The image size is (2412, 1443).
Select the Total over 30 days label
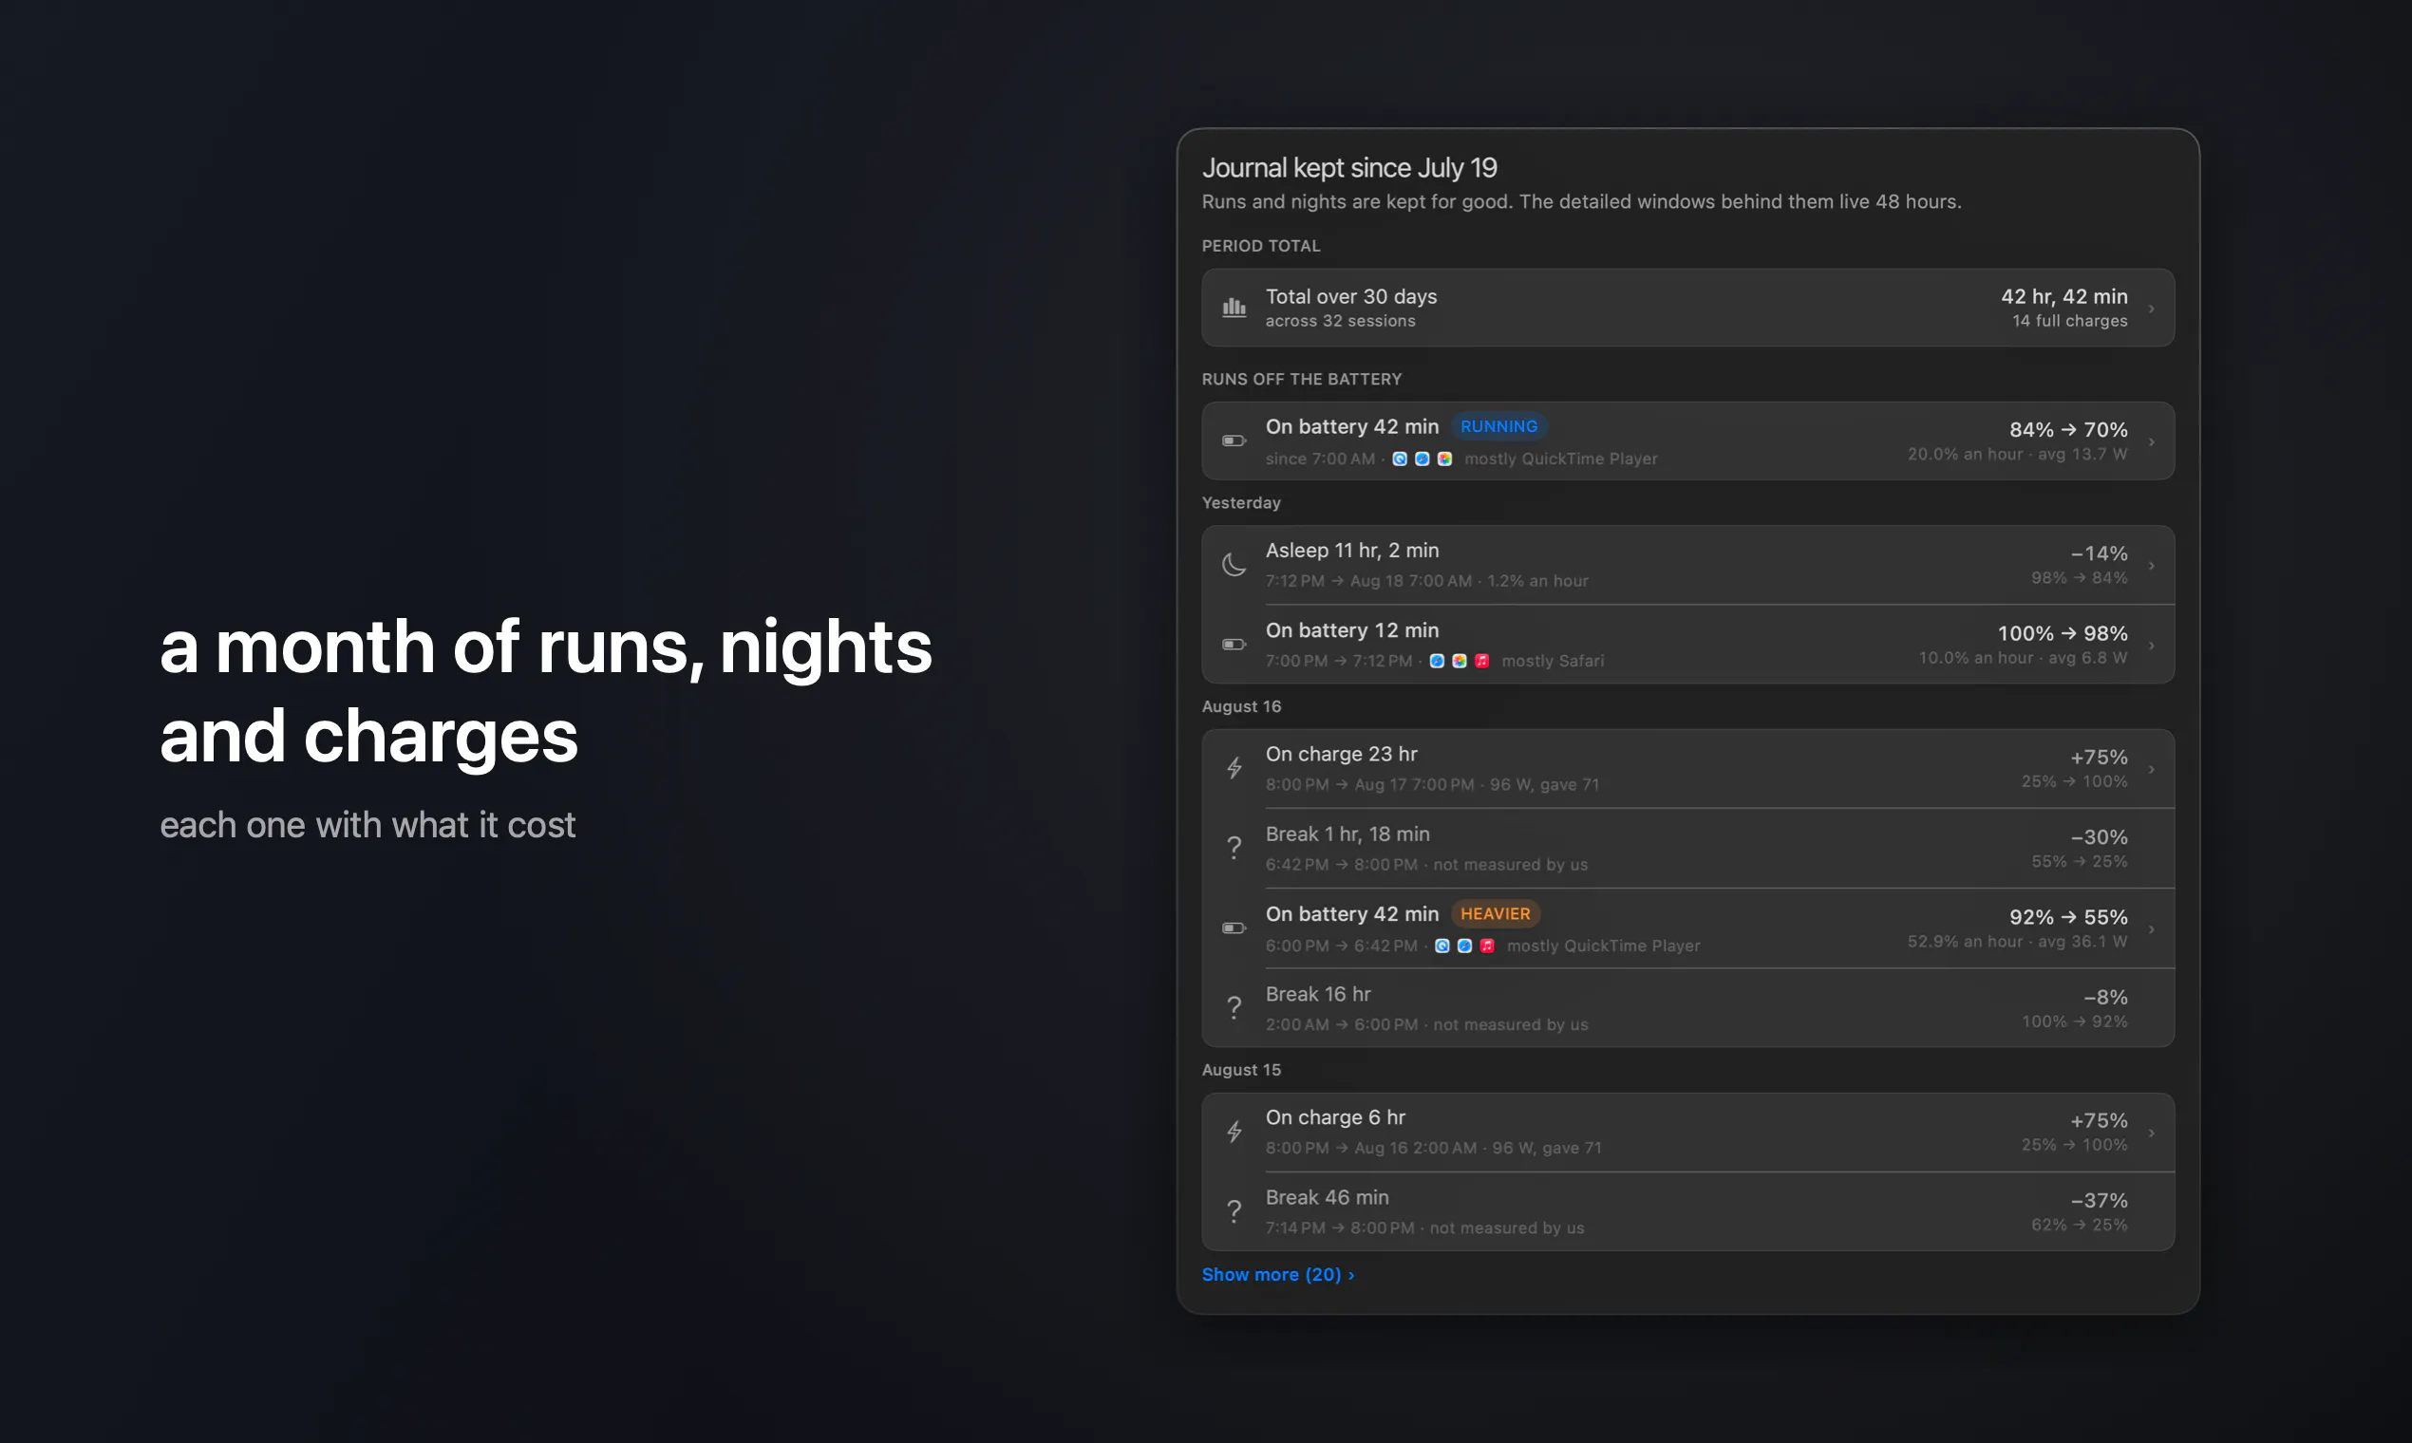[1351, 296]
